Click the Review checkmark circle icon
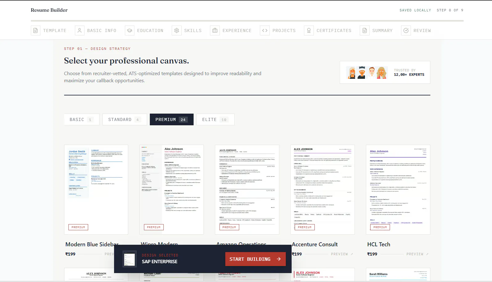492x282 pixels. tap(406, 30)
